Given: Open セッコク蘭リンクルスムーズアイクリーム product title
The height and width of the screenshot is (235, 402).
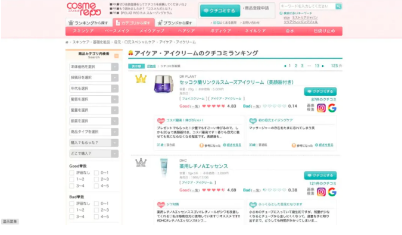Looking at the screenshot, I should click(x=236, y=82).
